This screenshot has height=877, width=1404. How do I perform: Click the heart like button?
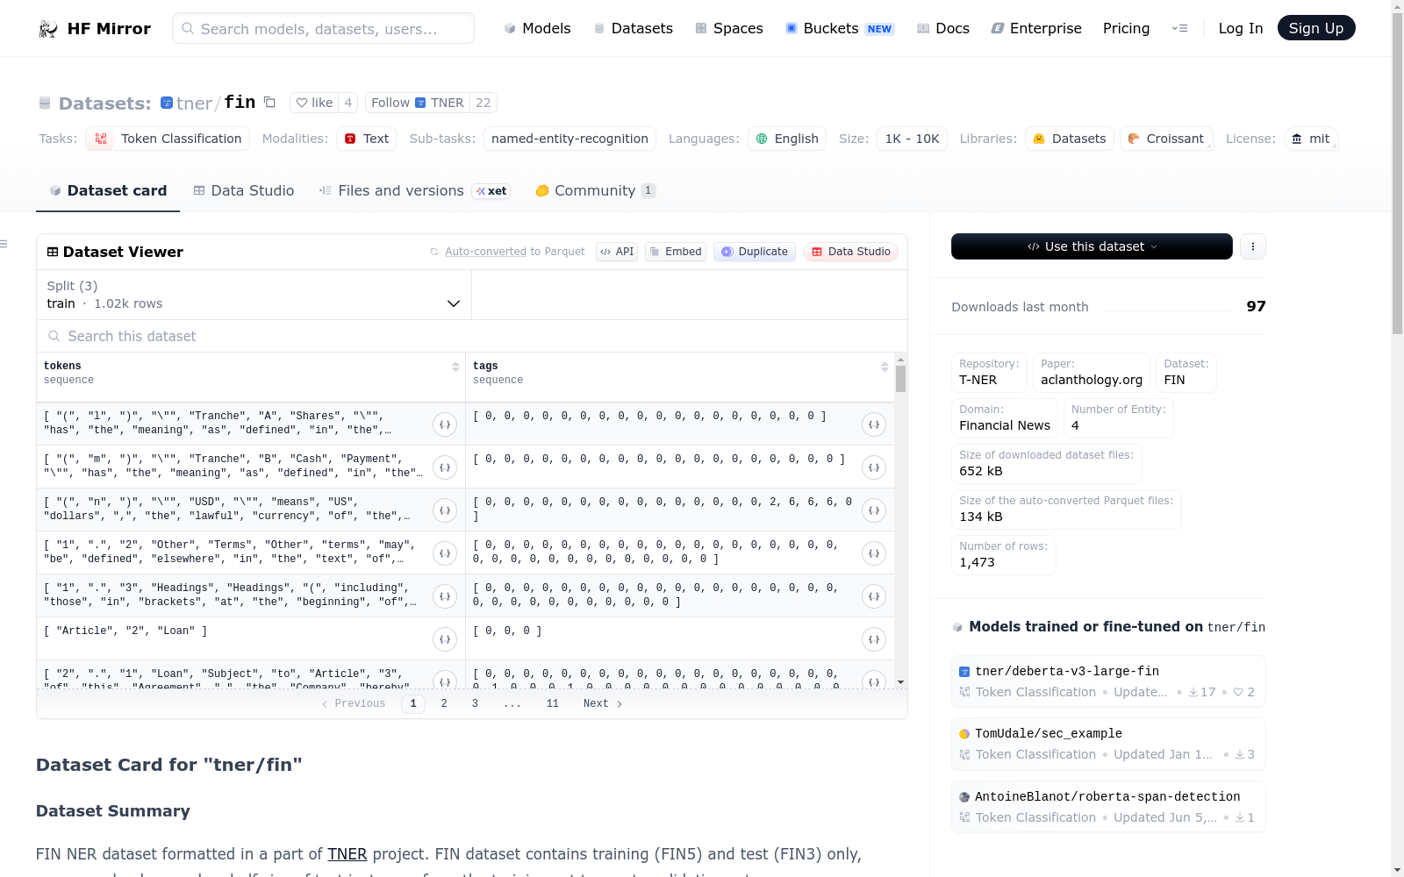pyautogui.click(x=314, y=103)
